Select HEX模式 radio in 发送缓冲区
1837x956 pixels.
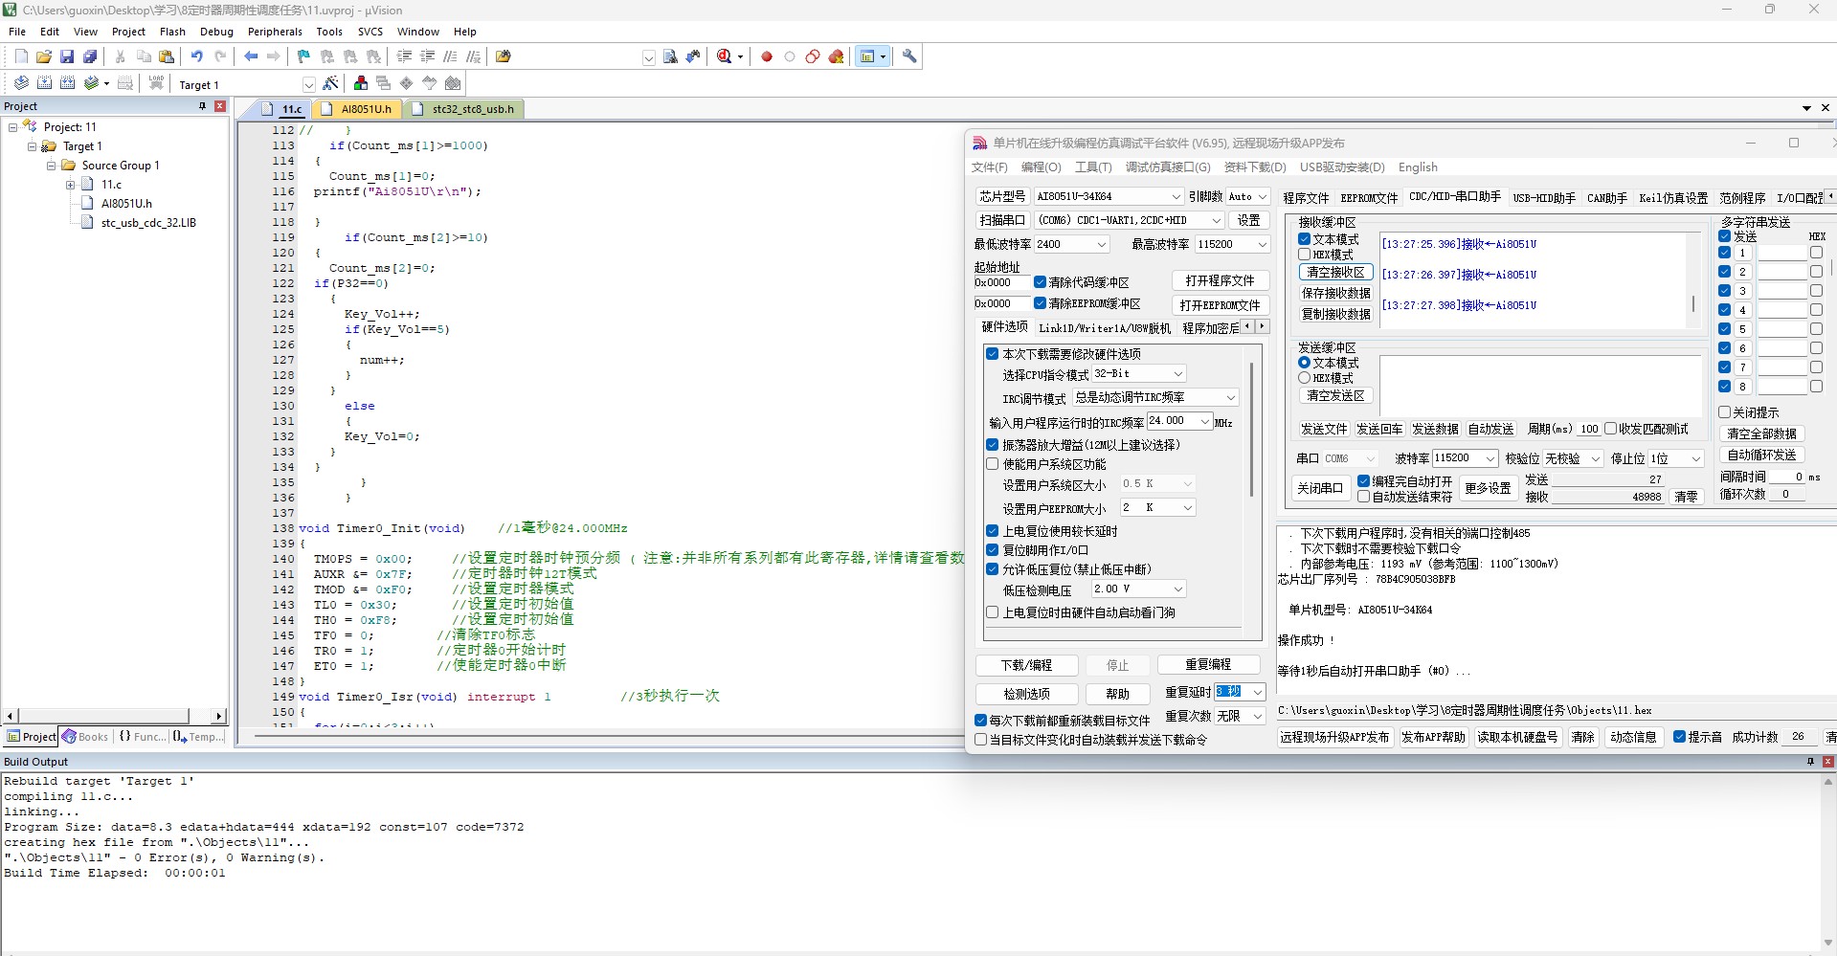pos(1304,378)
